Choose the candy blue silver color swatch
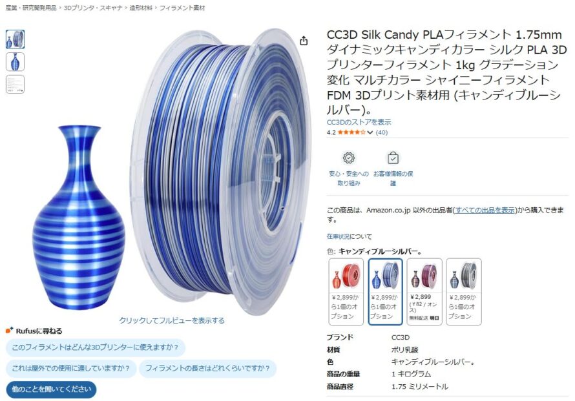The image size is (575, 401). [x=385, y=291]
